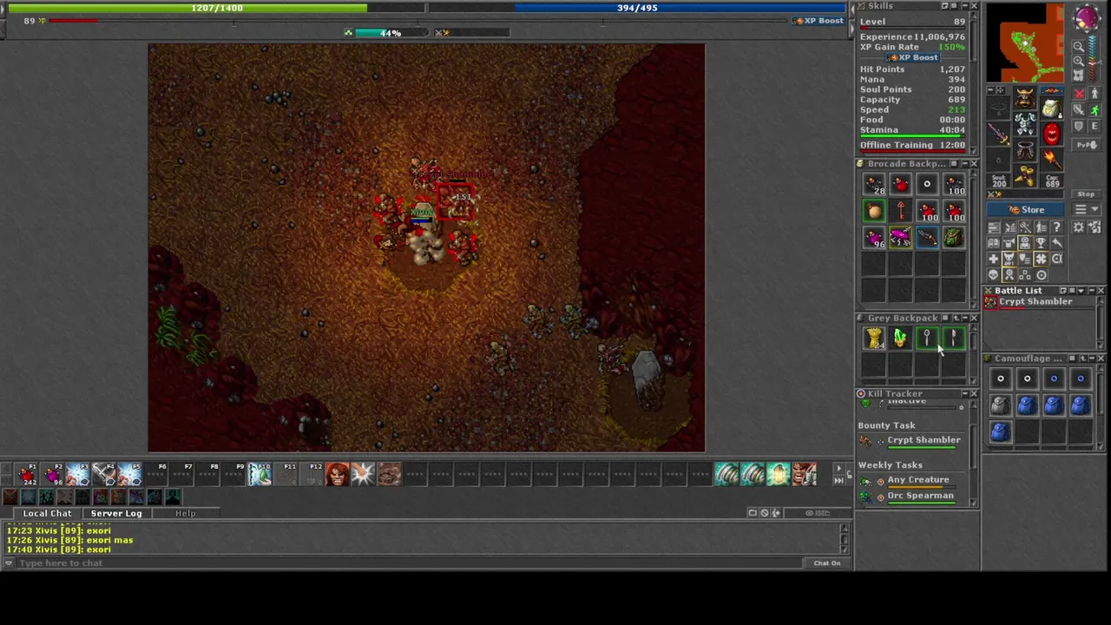Toggle the defensive shield stance button

(x=1079, y=125)
